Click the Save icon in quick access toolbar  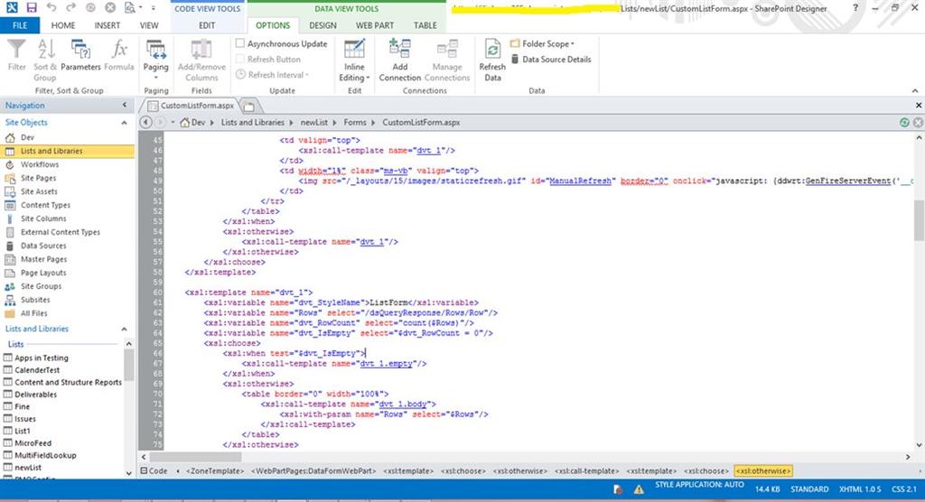click(31, 7)
